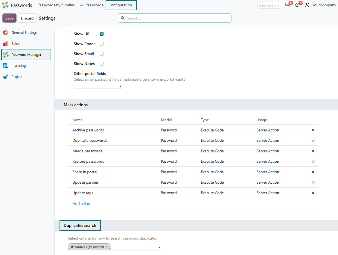Click the Mass actions section heading
The width and height of the screenshot is (338, 255).
[76, 105]
